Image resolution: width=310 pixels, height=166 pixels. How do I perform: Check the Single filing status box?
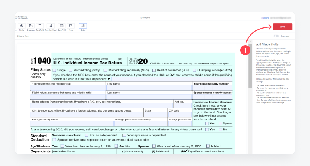pyautogui.click(x=54, y=70)
